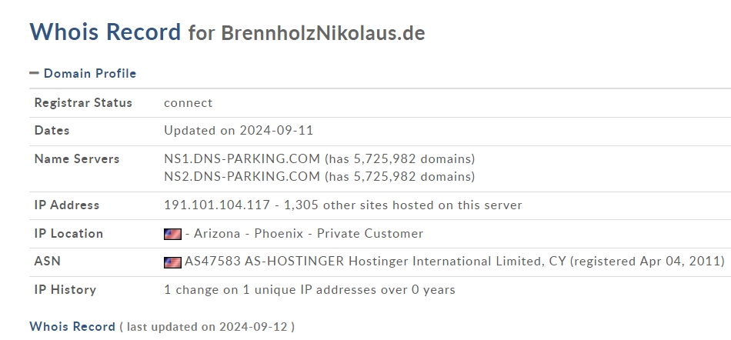The image size is (731, 340).
Task: Click the Registrar Status label
Action: 83,102
